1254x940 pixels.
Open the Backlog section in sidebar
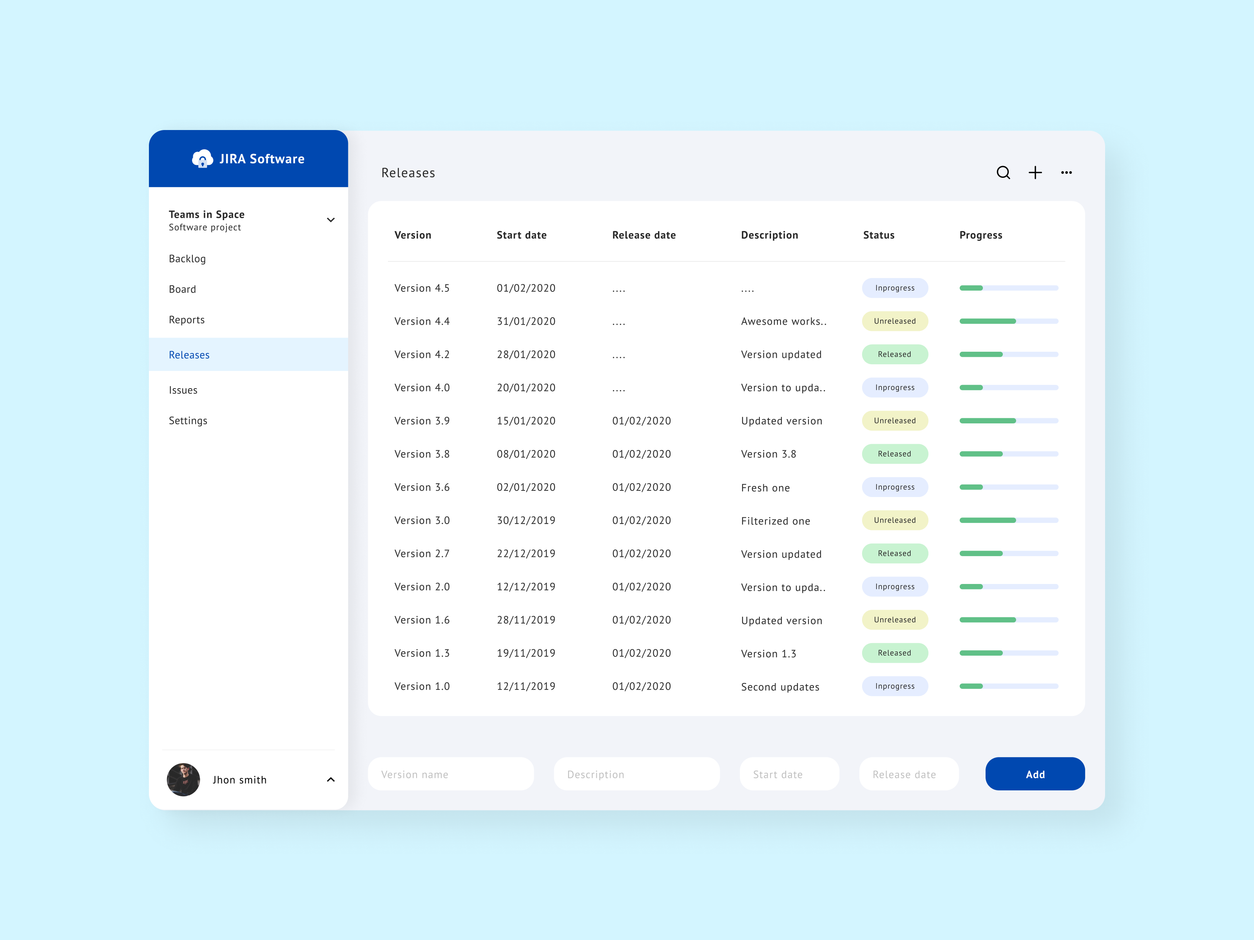tap(187, 259)
